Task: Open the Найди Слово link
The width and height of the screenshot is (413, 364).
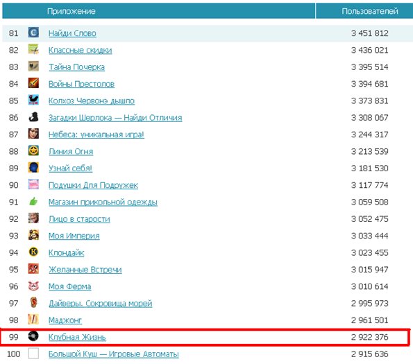Action: [72, 33]
